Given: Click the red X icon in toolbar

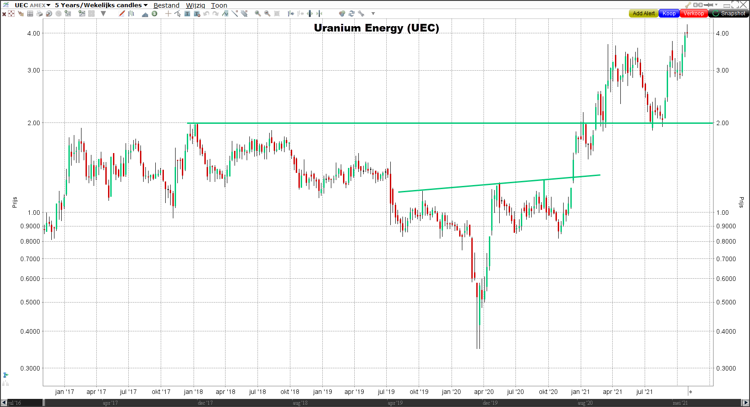Looking at the screenshot, I should click(x=4, y=14).
